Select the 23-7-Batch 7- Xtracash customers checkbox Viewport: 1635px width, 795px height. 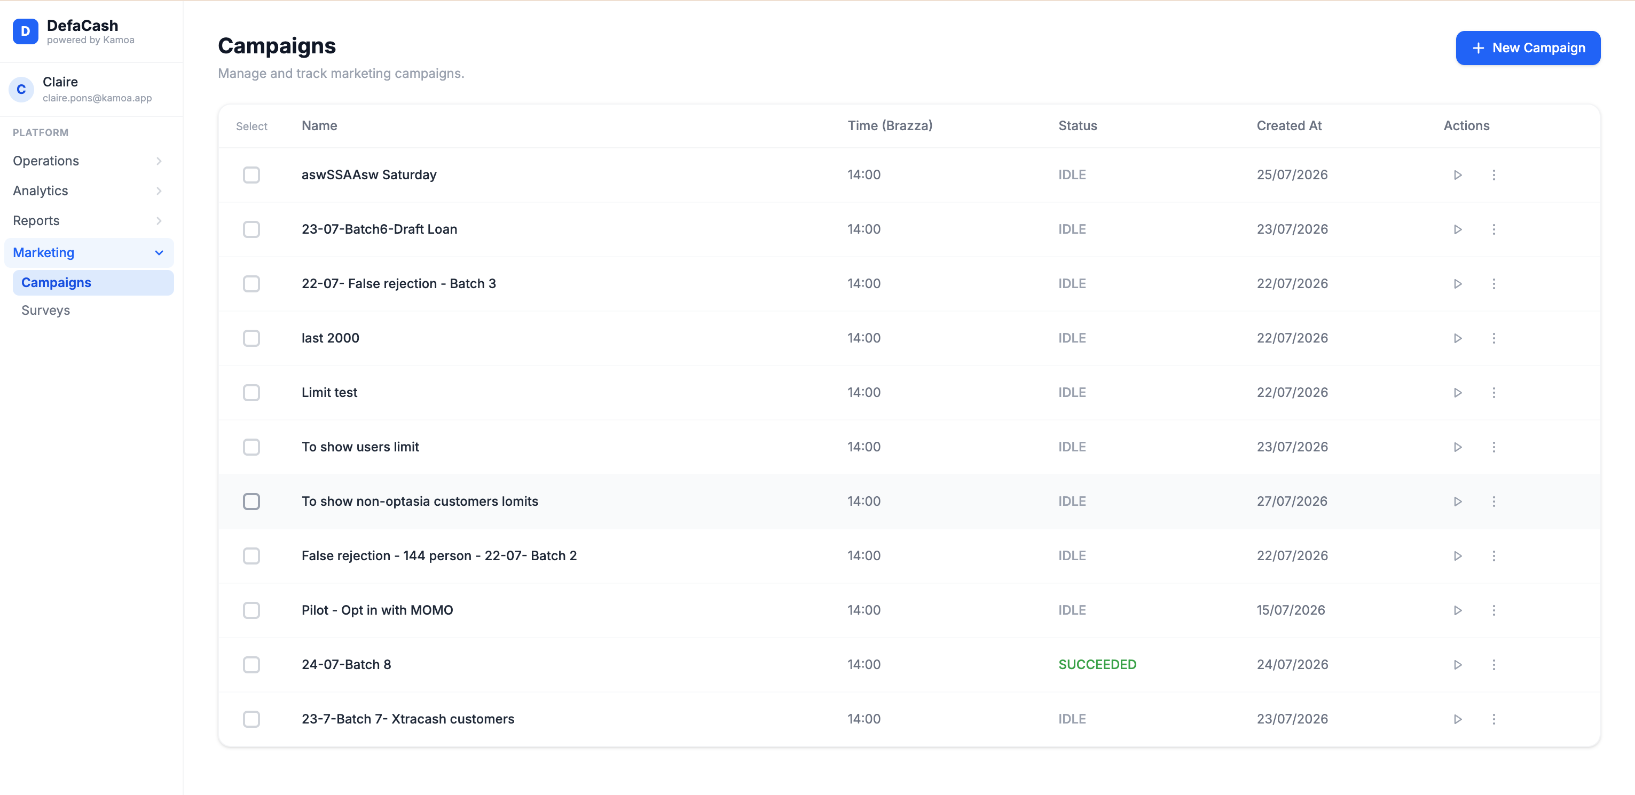[251, 720]
